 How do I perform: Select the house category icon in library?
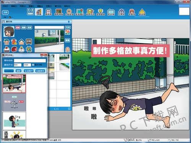(x=21, y=42)
